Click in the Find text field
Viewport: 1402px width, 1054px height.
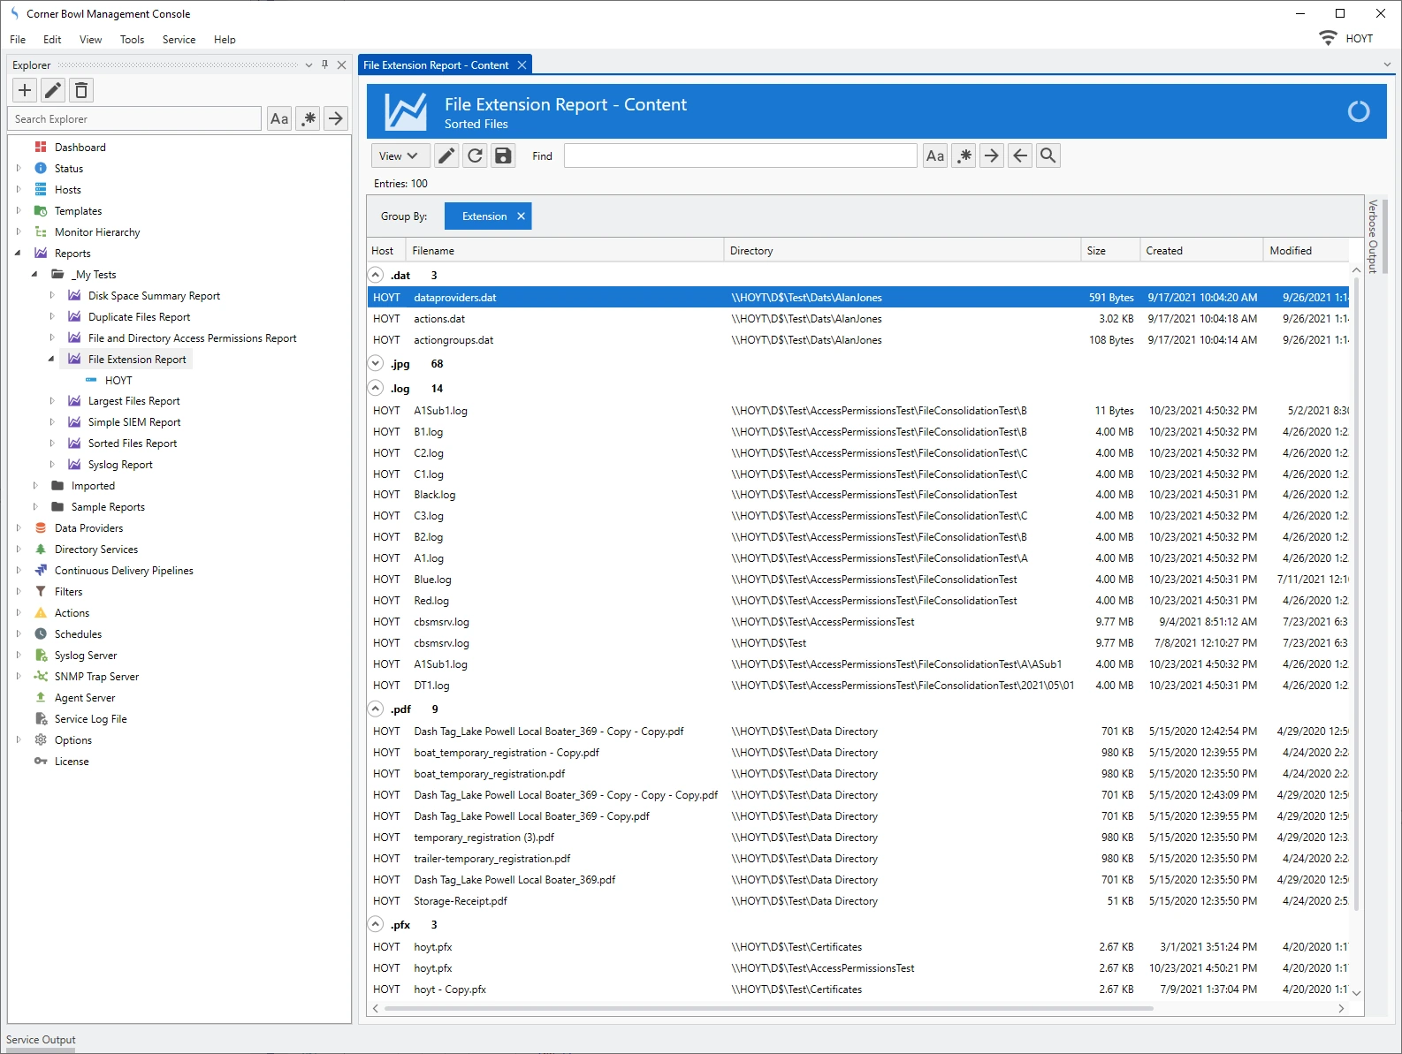pyautogui.click(x=740, y=155)
